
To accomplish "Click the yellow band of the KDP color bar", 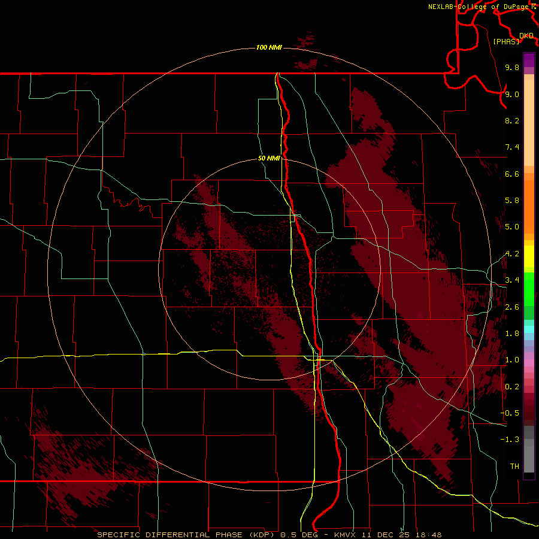I will [x=529, y=256].
